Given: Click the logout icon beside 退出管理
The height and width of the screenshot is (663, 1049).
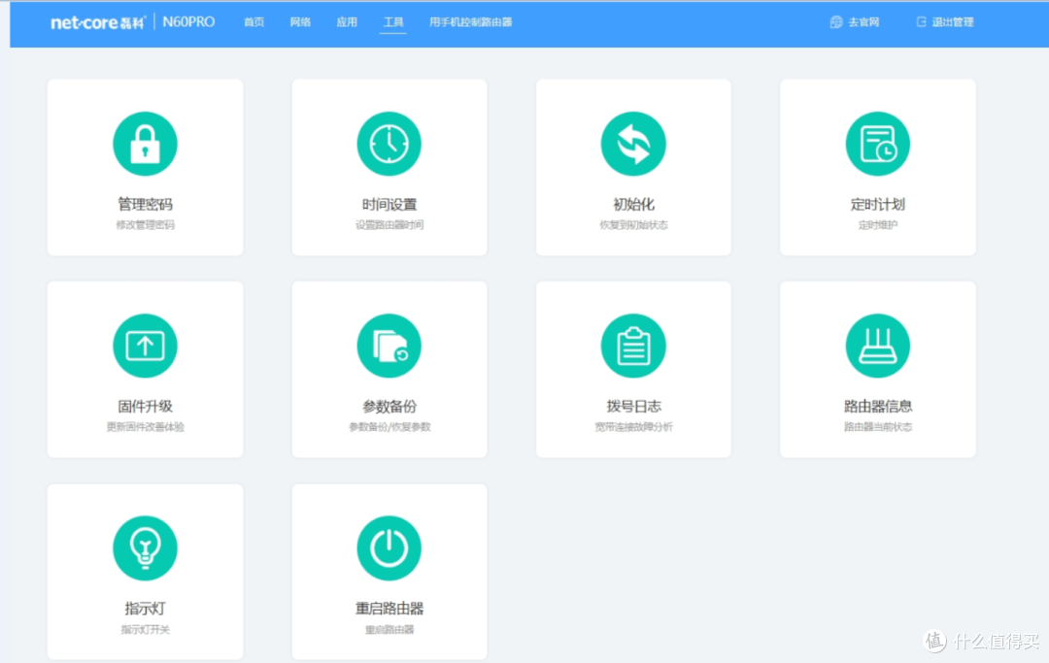Looking at the screenshot, I should coord(921,22).
